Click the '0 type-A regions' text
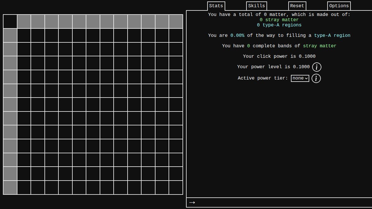 tap(279, 25)
